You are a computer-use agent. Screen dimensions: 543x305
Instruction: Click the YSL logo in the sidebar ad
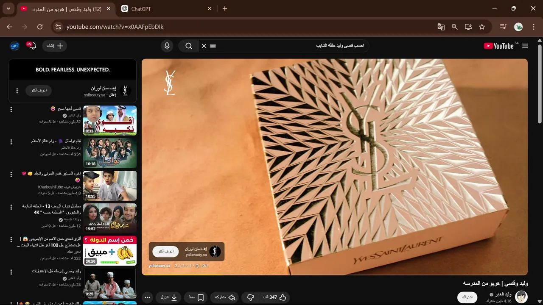(125, 90)
